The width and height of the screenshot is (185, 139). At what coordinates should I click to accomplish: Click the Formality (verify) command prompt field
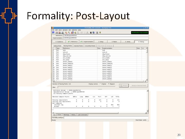coord(106,117)
